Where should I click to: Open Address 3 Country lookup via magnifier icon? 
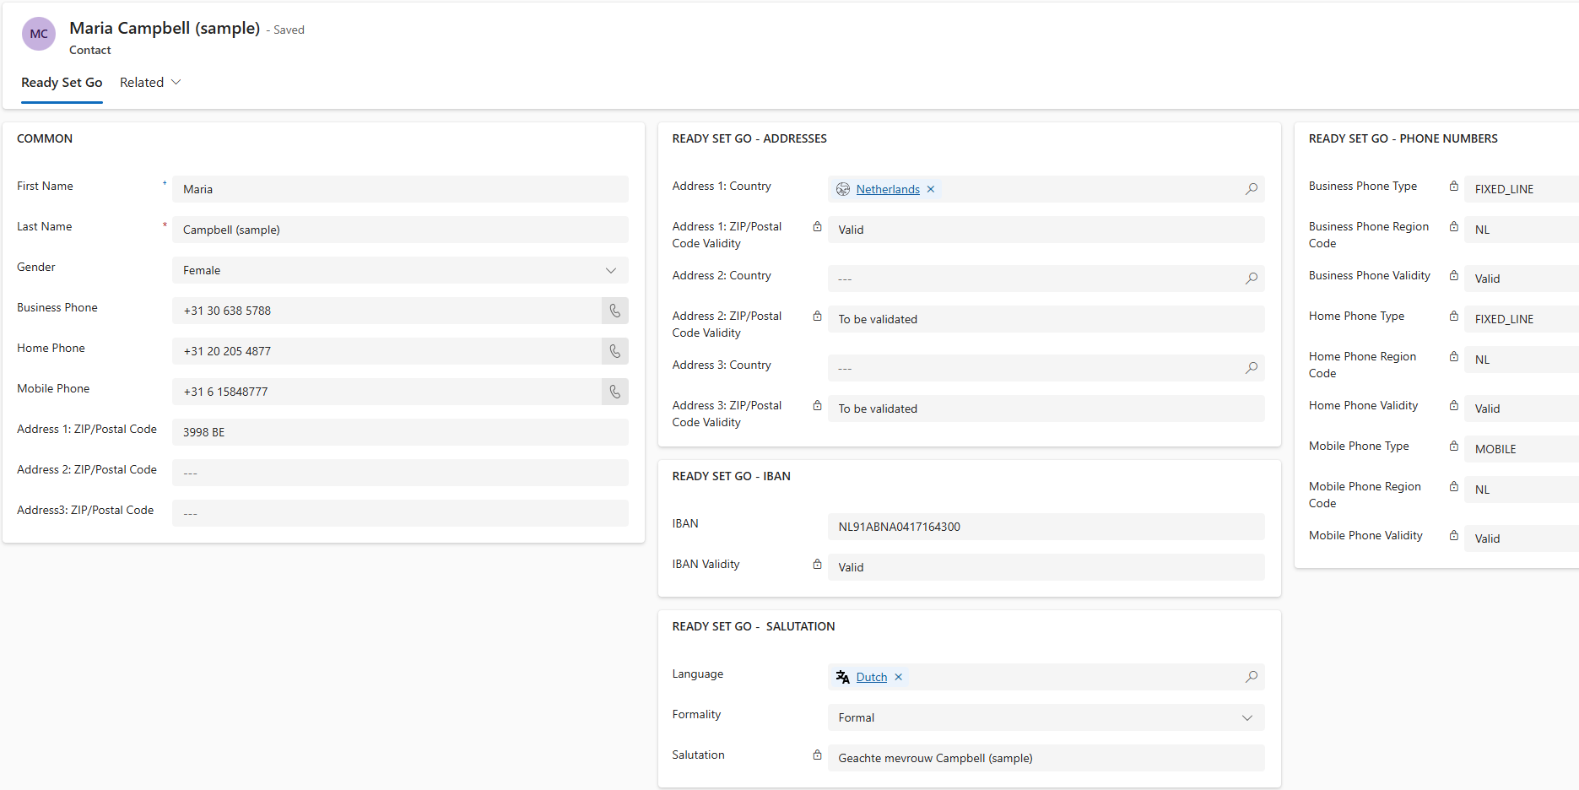point(1252,368)
